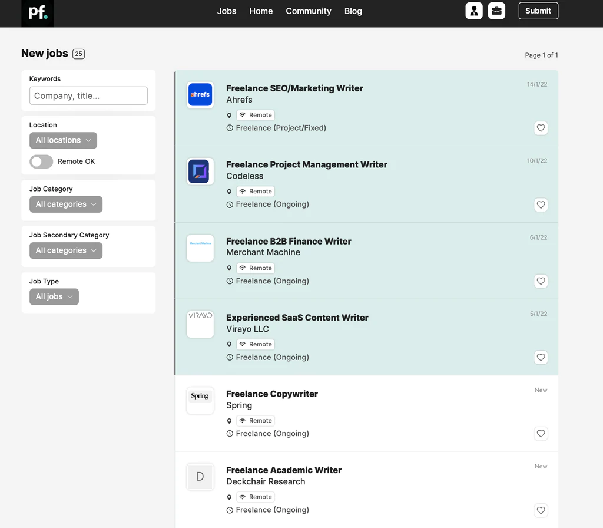Open the Blog navigation link
Image resolution: width=603 pixels, height=528 pixels.
[x=353, y=11]
